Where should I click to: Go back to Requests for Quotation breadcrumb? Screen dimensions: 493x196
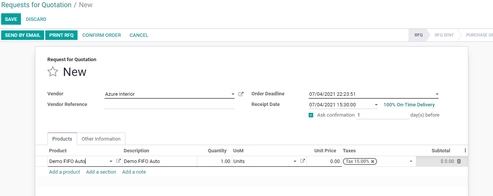tap(36, 5)
